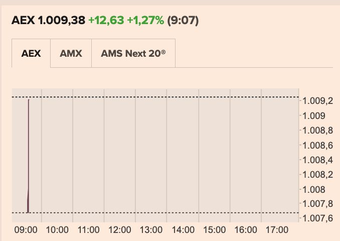Select the AMS Next 20 tab
This screenshot has width=340, height=241.
pos(133,53)
